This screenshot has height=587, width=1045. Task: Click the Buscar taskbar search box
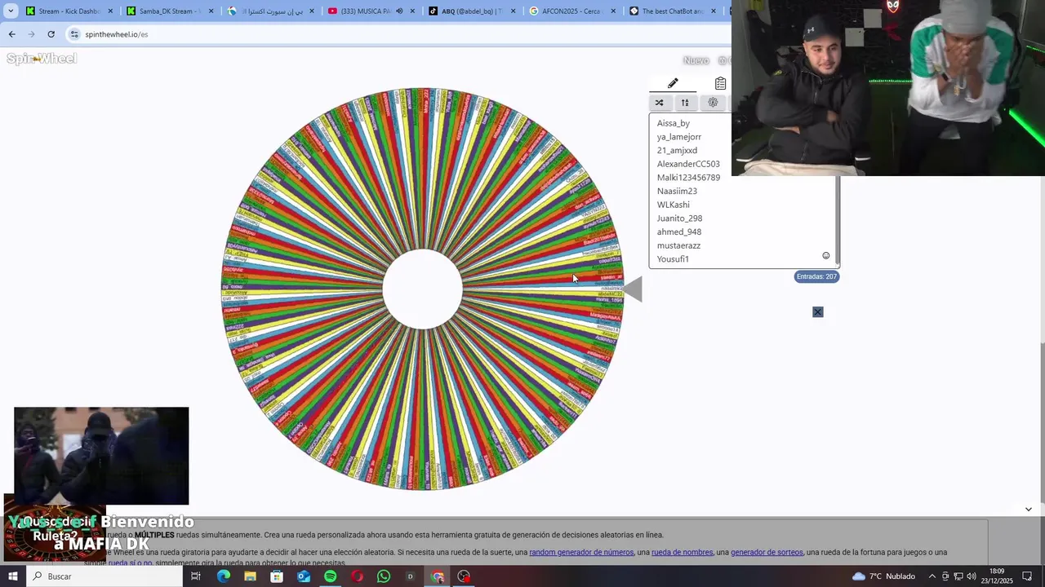104,576
